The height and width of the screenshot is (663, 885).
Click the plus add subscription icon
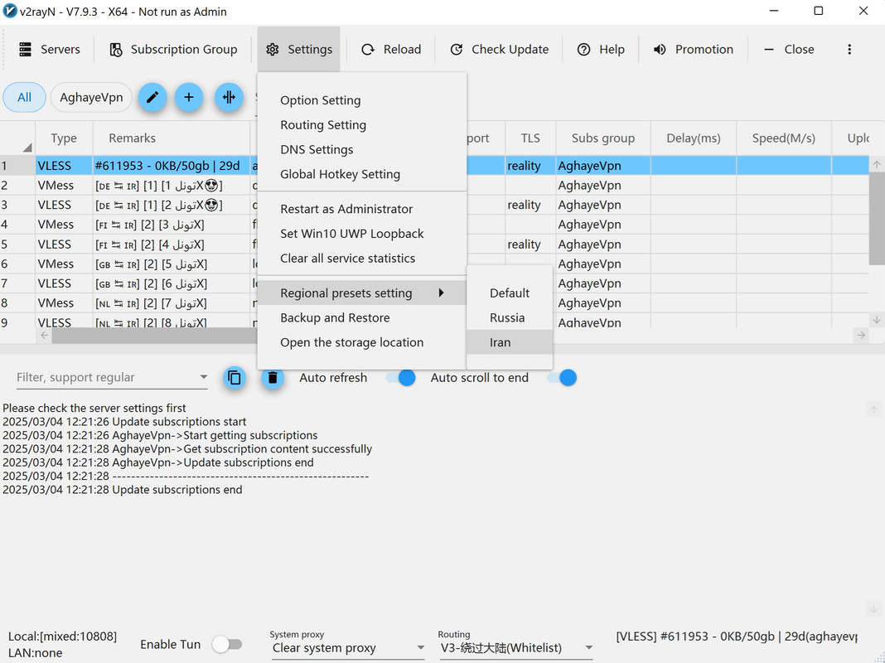[188, 97]
